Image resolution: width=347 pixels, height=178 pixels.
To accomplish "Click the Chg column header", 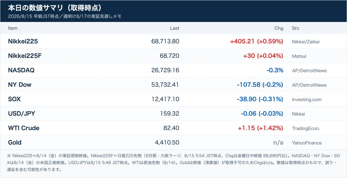I will pyautogui.click(x=279, y=28).
